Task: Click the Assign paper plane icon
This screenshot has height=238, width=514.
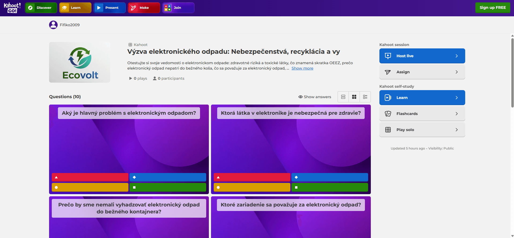Action: click(x=388, y=72)
